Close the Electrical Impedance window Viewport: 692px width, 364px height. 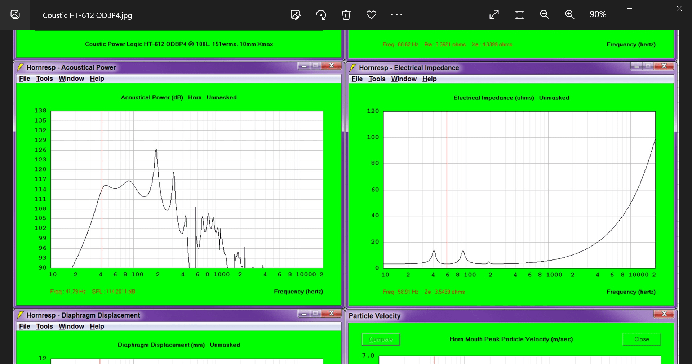pyautogui.click(x=664, y=66)
